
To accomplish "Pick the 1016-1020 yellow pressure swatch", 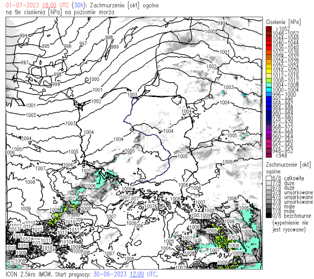I will 269,71.
